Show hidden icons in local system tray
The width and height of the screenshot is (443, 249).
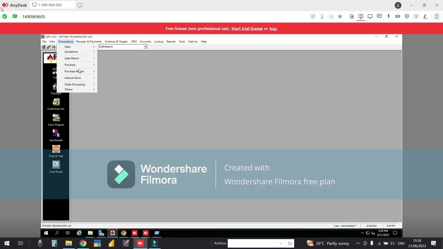point(358,243)
